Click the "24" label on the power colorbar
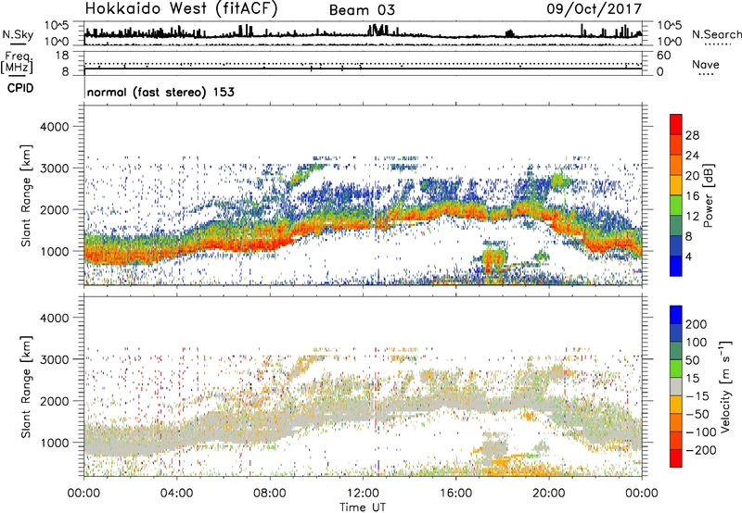Viewport: 742px width, 513px height. point(692,156)
